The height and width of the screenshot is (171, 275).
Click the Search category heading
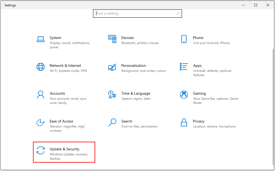[127, 121]
